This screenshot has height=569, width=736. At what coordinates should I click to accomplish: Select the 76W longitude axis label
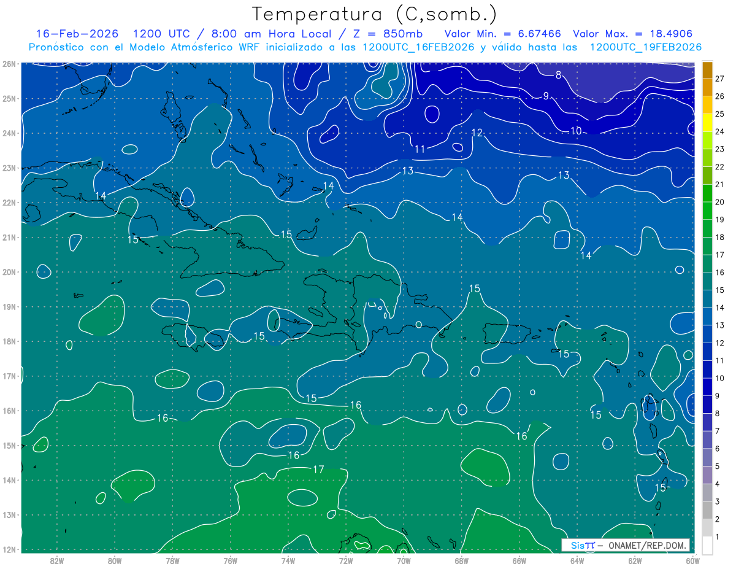(x=230, y=560)
